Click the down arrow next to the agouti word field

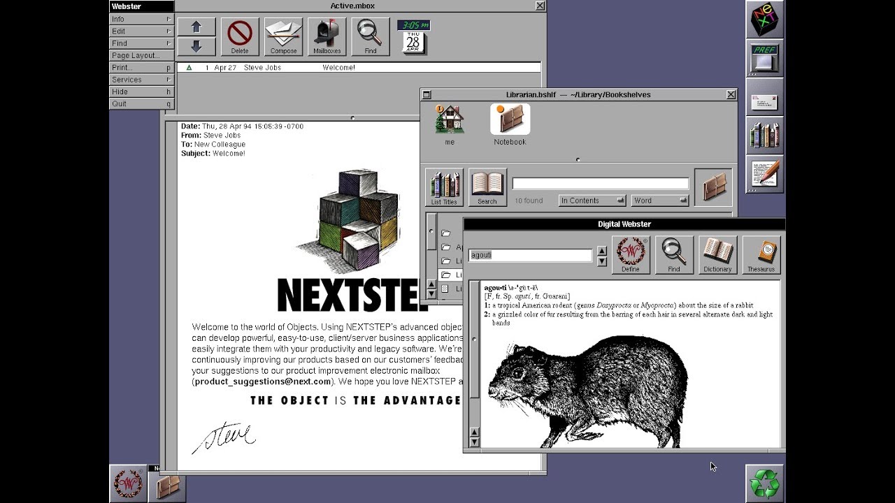602,261
